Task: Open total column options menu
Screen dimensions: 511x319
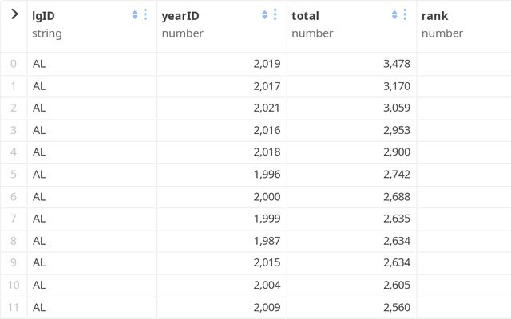Action: pyautogui.click(x=405, y=14)
